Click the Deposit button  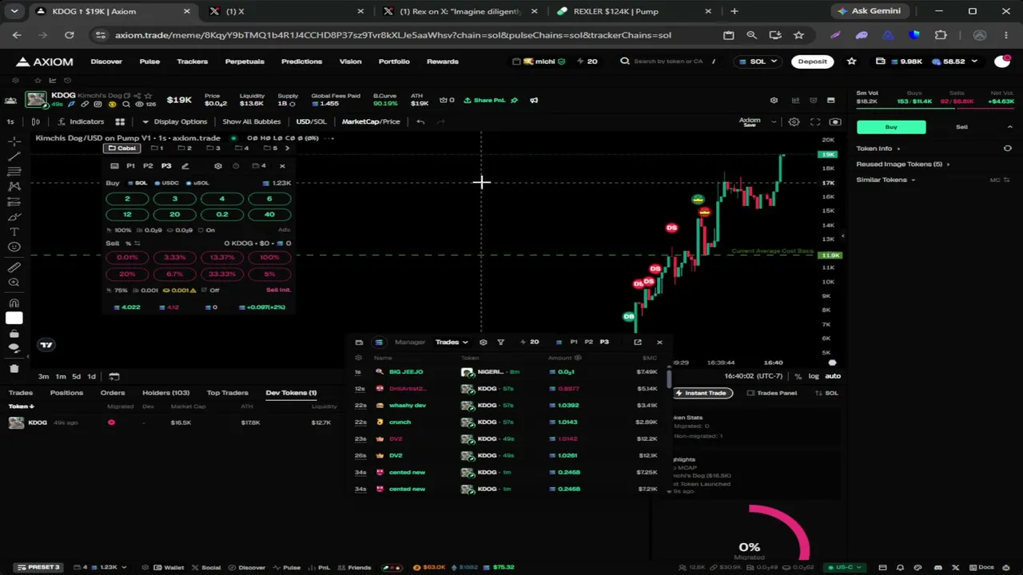[812, 61]
